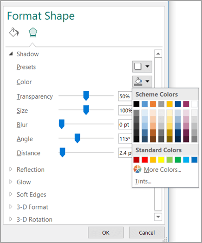Select the Effects pentagon tab icon
The width and height of the screenshot is (202, 243).
(x=33, y=33)
